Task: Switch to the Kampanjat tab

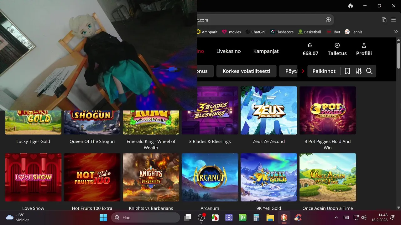Action: pyautogui.click(x=266, y=51)
